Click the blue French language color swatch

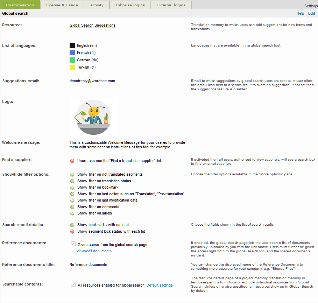(x=72, y=53)
